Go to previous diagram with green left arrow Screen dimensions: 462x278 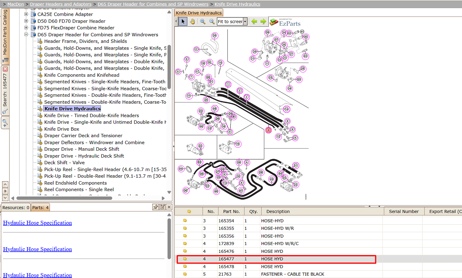point(254,21)
